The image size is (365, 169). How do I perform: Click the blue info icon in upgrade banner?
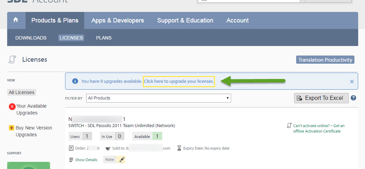(75, 81)
